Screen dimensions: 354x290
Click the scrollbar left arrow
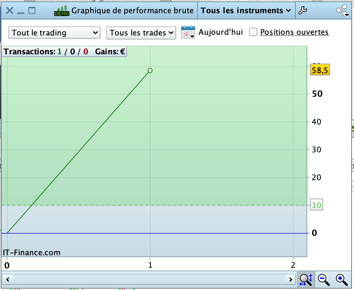[x=8, y=280]
